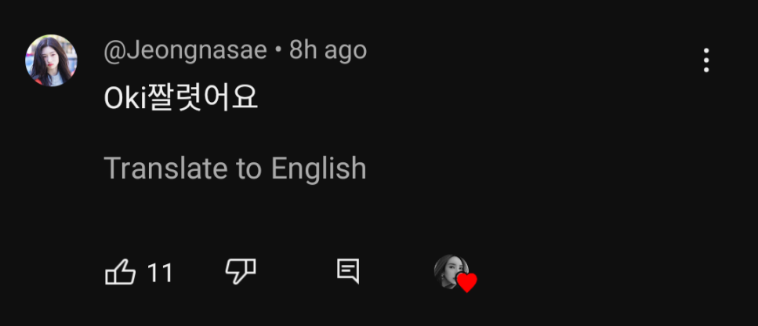Screen dimensions: 758x326
Task: Translate the Korean comment to English
Action: pyautogui.click(x=235, y=168)
